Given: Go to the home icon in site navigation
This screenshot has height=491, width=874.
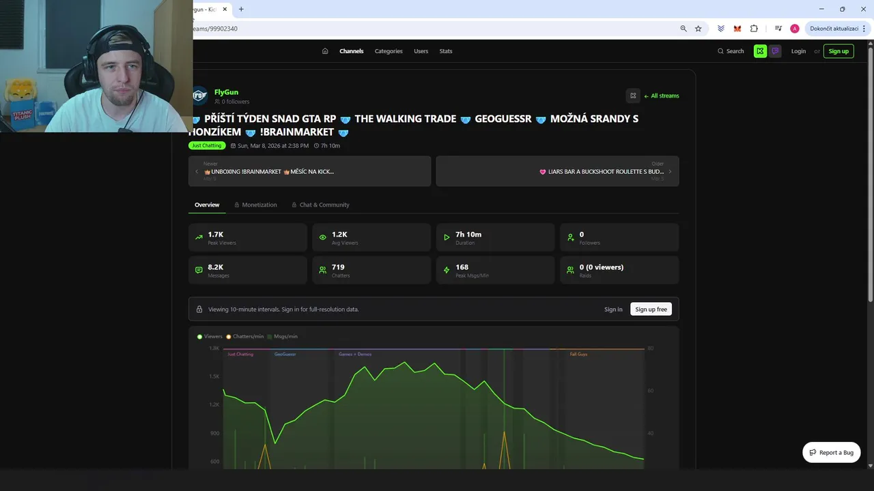Looking at the screenshot, I should click(325, 51).
